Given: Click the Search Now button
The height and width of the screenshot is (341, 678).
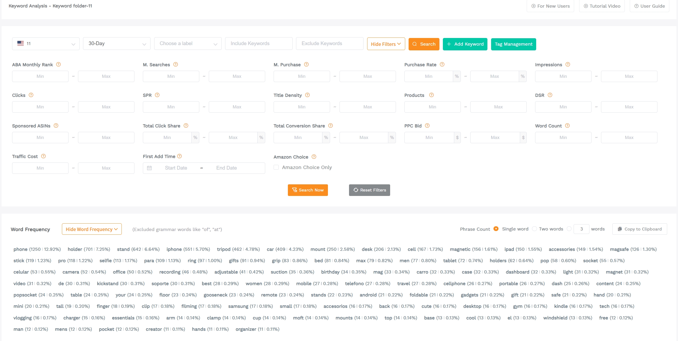Looking at the screenshot, I should tap(308, 190).
